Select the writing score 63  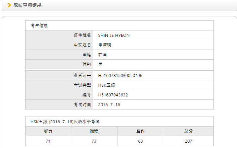140,141
